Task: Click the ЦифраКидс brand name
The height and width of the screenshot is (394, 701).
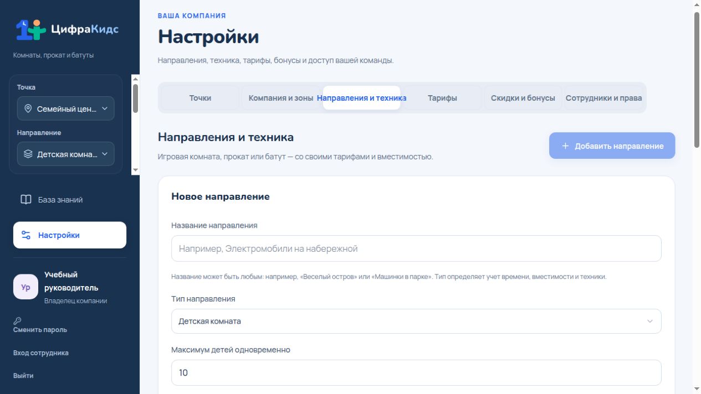Action: pos(84,29)
